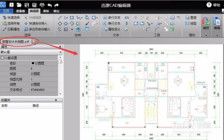Image resolution: width=224 pixels, height=140 pixels.
Task: Switch to the Editor (编辑器) tab
Action: pos(34,11)
